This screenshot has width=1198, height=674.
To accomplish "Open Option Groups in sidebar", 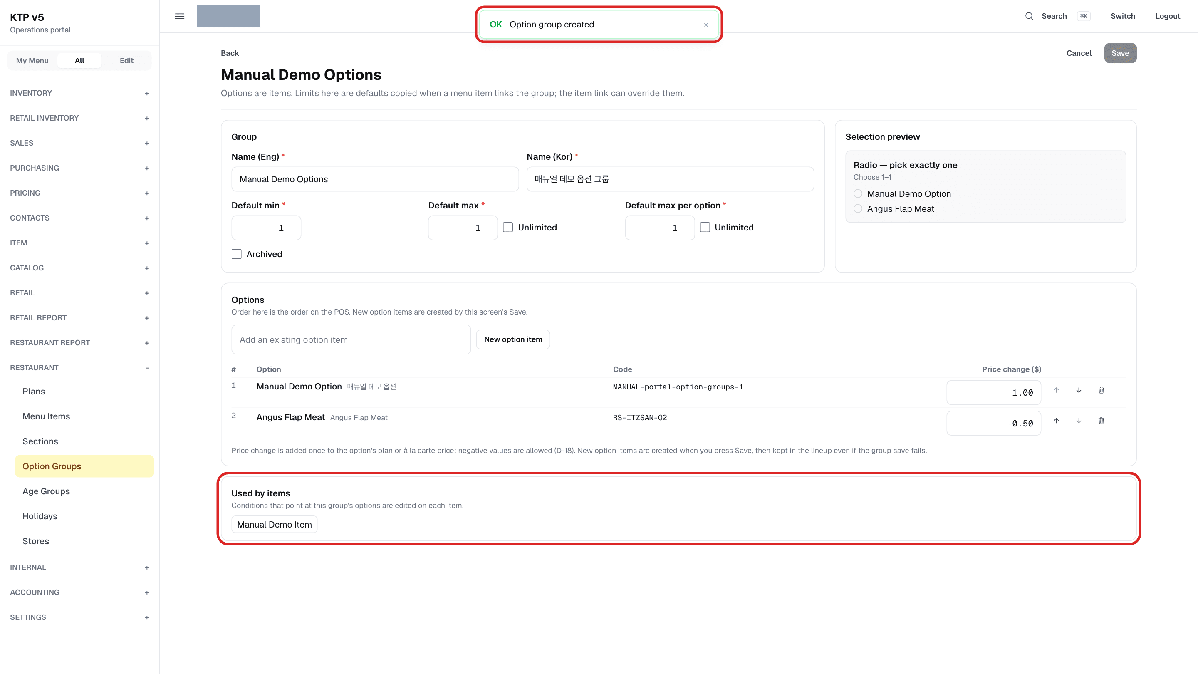I will click(84, 466).
